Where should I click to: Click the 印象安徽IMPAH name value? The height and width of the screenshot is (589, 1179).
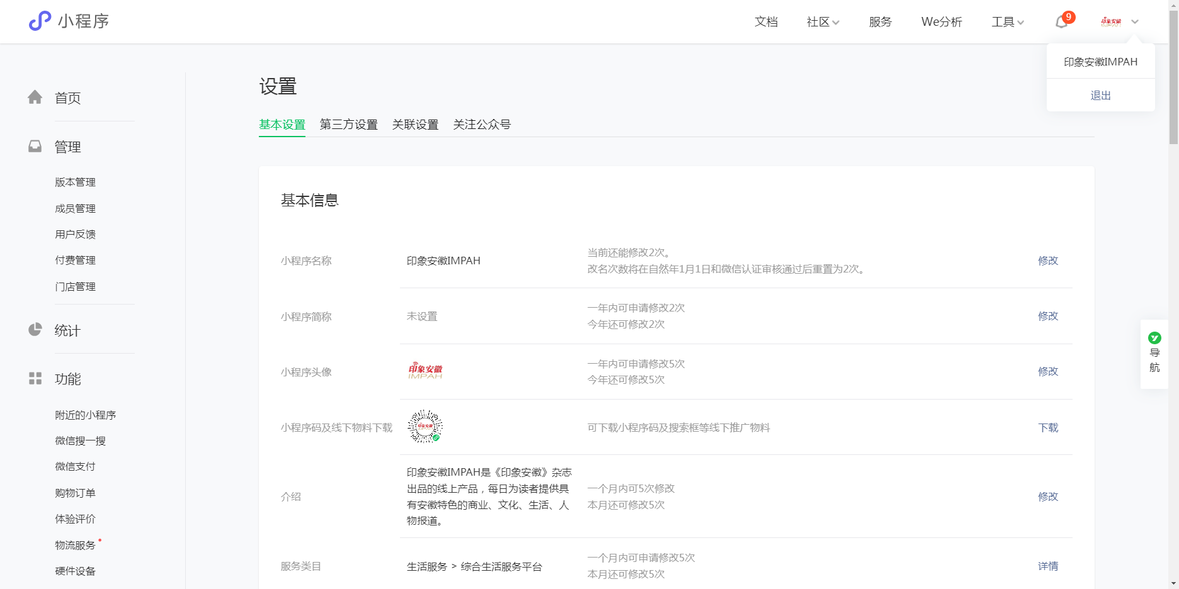443,261
